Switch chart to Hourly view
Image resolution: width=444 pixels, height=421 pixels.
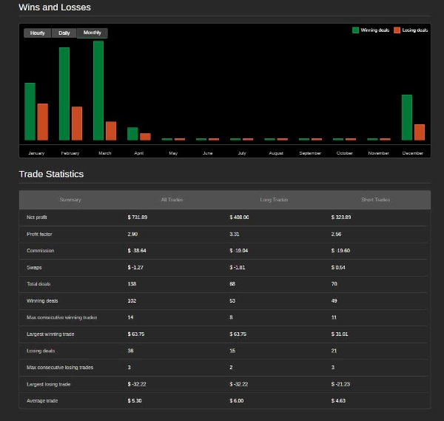(38, 33)
